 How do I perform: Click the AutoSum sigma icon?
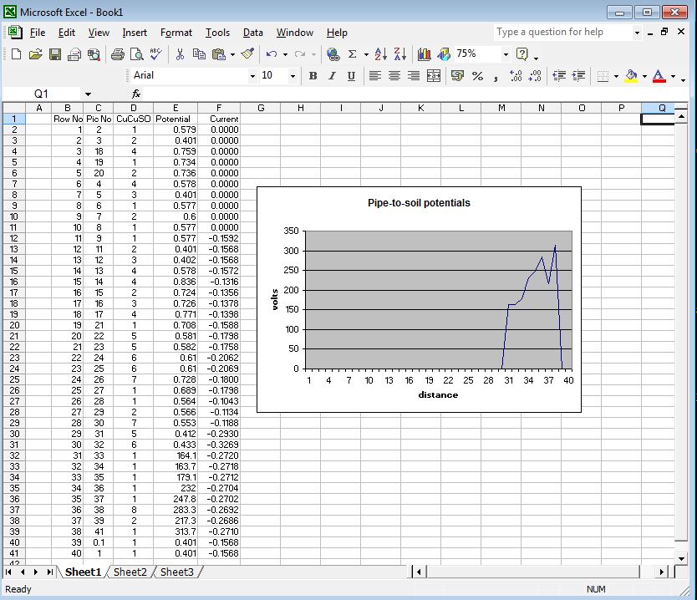[x=352, y=54]
